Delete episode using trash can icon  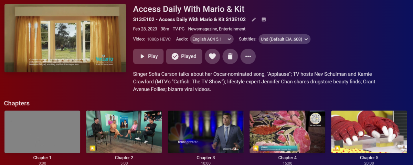(230, 56)
